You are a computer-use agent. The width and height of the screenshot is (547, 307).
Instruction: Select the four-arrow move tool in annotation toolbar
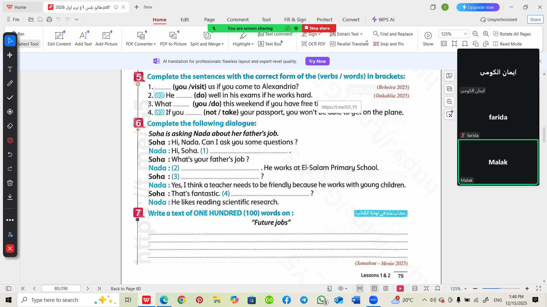pos(10,55)
